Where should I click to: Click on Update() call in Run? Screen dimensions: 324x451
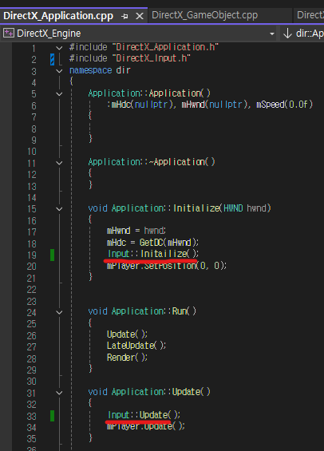[127, 334]
